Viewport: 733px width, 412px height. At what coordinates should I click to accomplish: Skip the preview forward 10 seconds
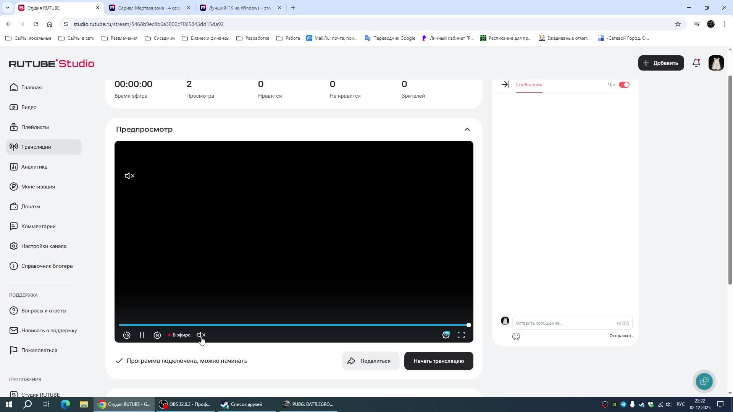click(157, 335)
